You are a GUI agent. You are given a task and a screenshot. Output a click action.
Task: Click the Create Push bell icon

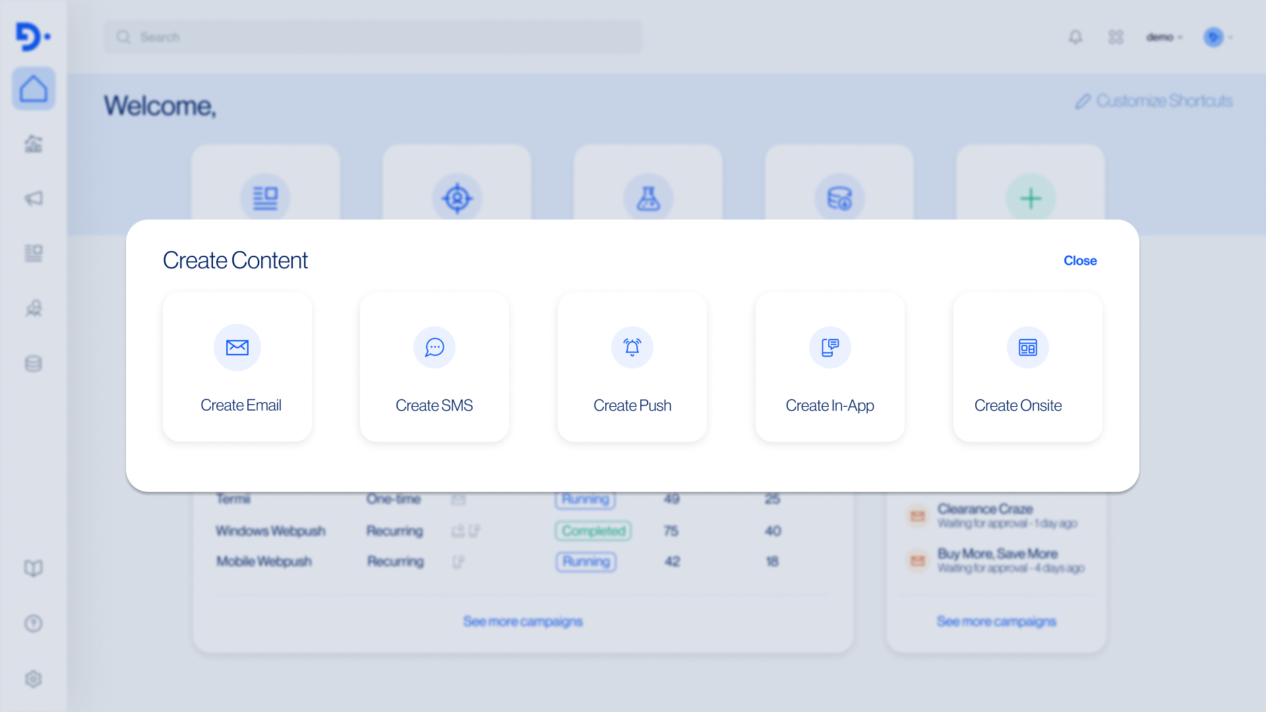632,347
